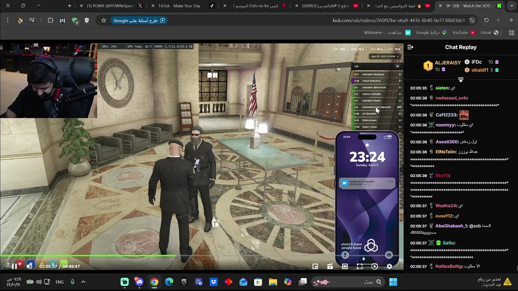The width and height of the screenshot is (518, 291).
Task: Toggle picture-in-picture mode
Action: click(315, 266)
